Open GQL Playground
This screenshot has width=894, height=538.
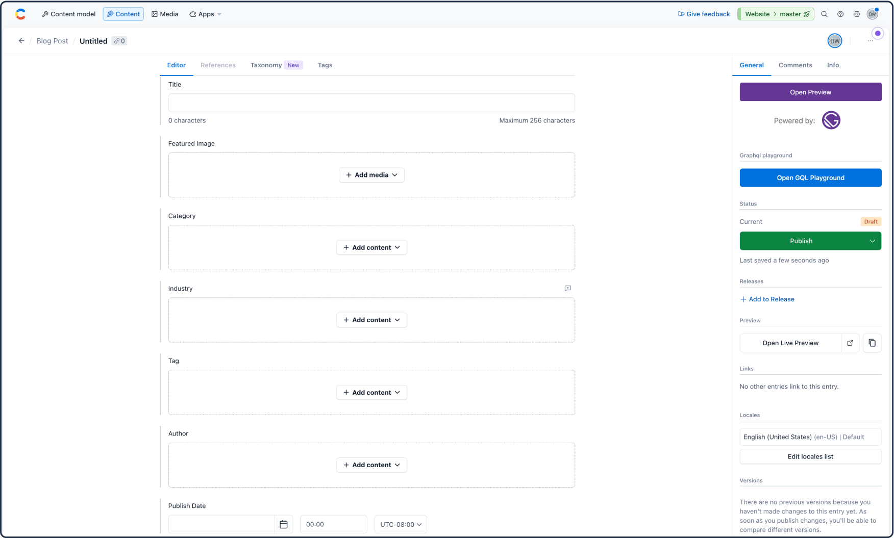click(810, 177)
